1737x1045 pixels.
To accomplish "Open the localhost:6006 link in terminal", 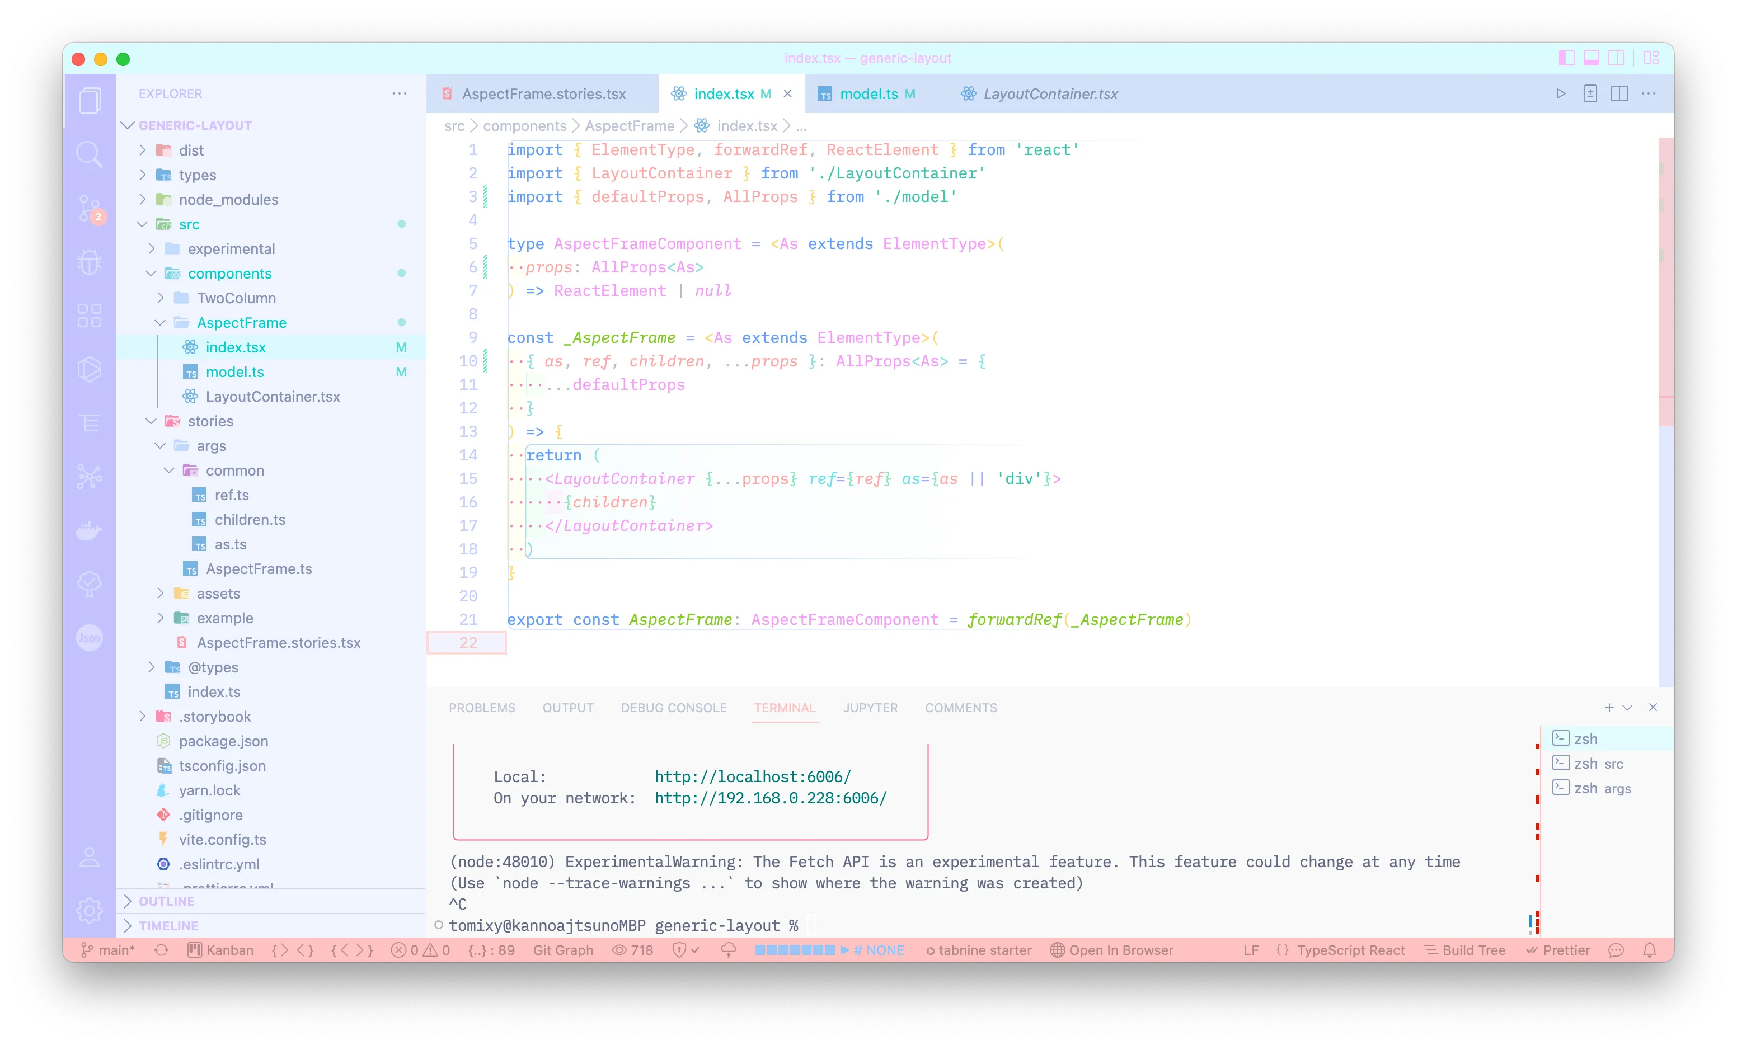I will pos(752,776).
